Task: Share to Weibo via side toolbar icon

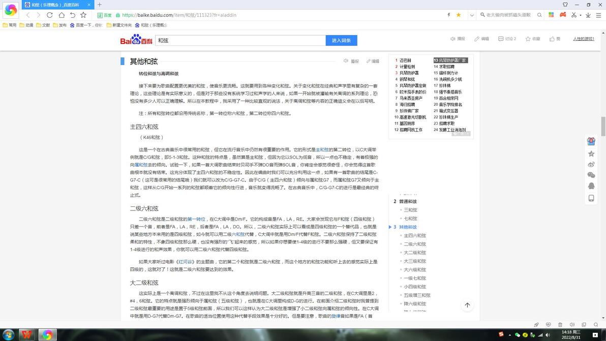Action: point(591,165)
